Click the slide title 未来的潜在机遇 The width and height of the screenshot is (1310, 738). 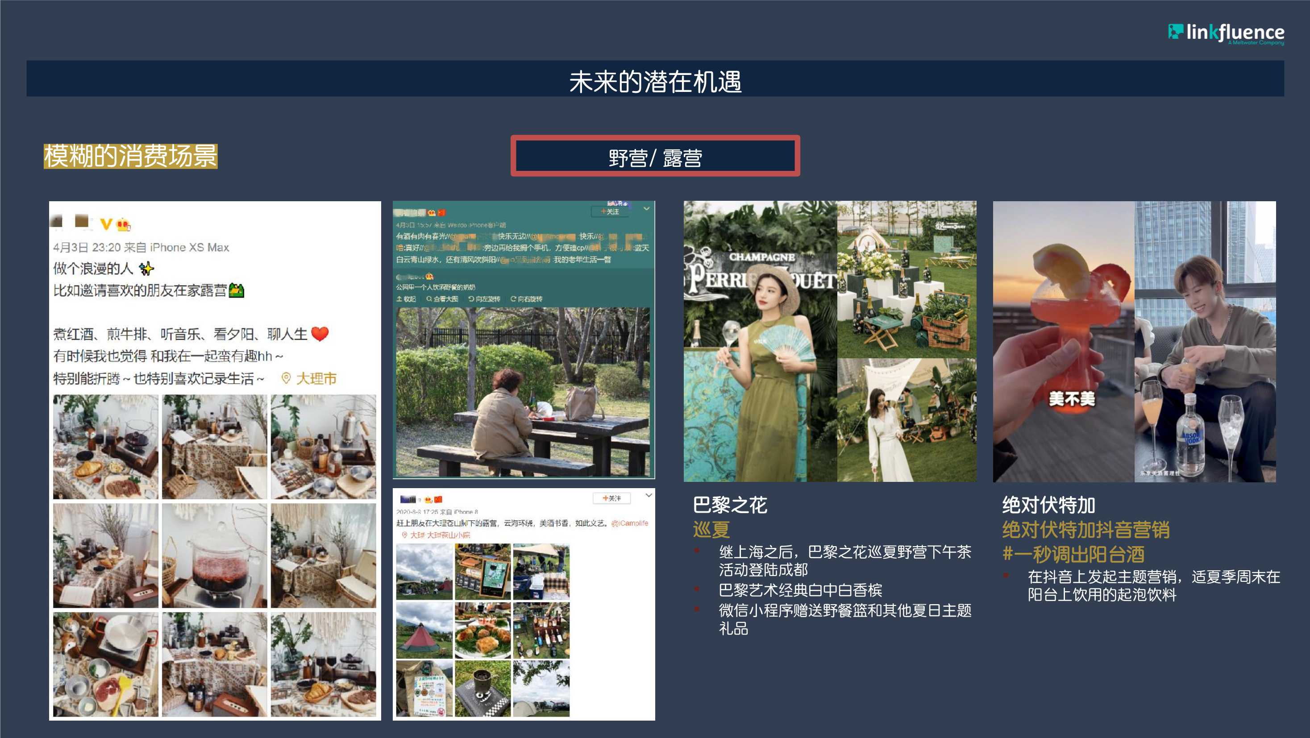click(655, 81)
